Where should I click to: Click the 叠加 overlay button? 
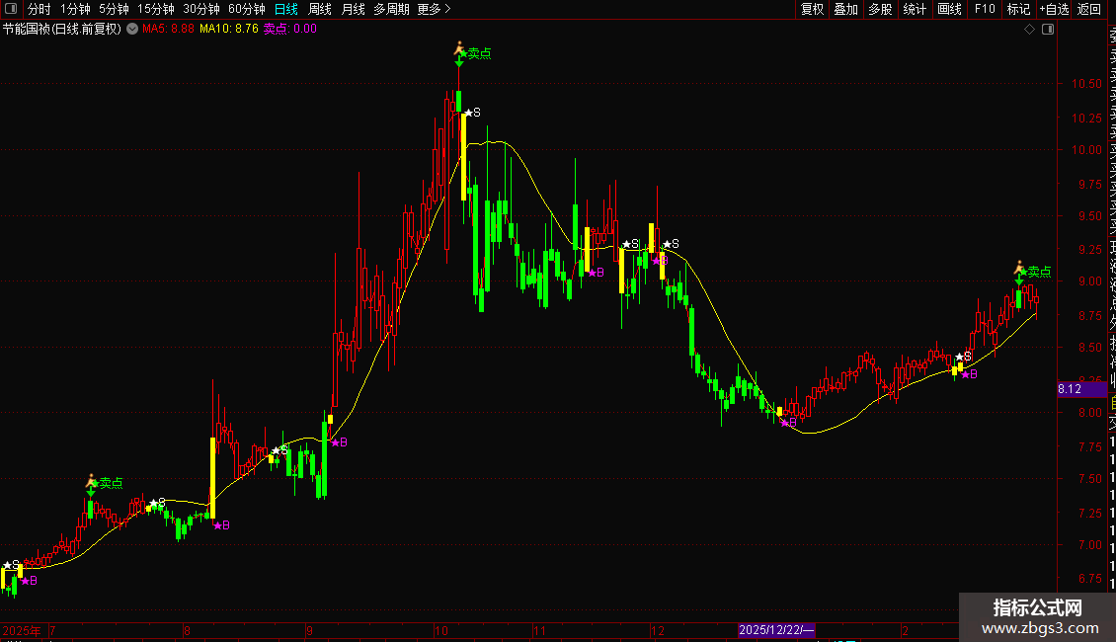click(846, 9)
